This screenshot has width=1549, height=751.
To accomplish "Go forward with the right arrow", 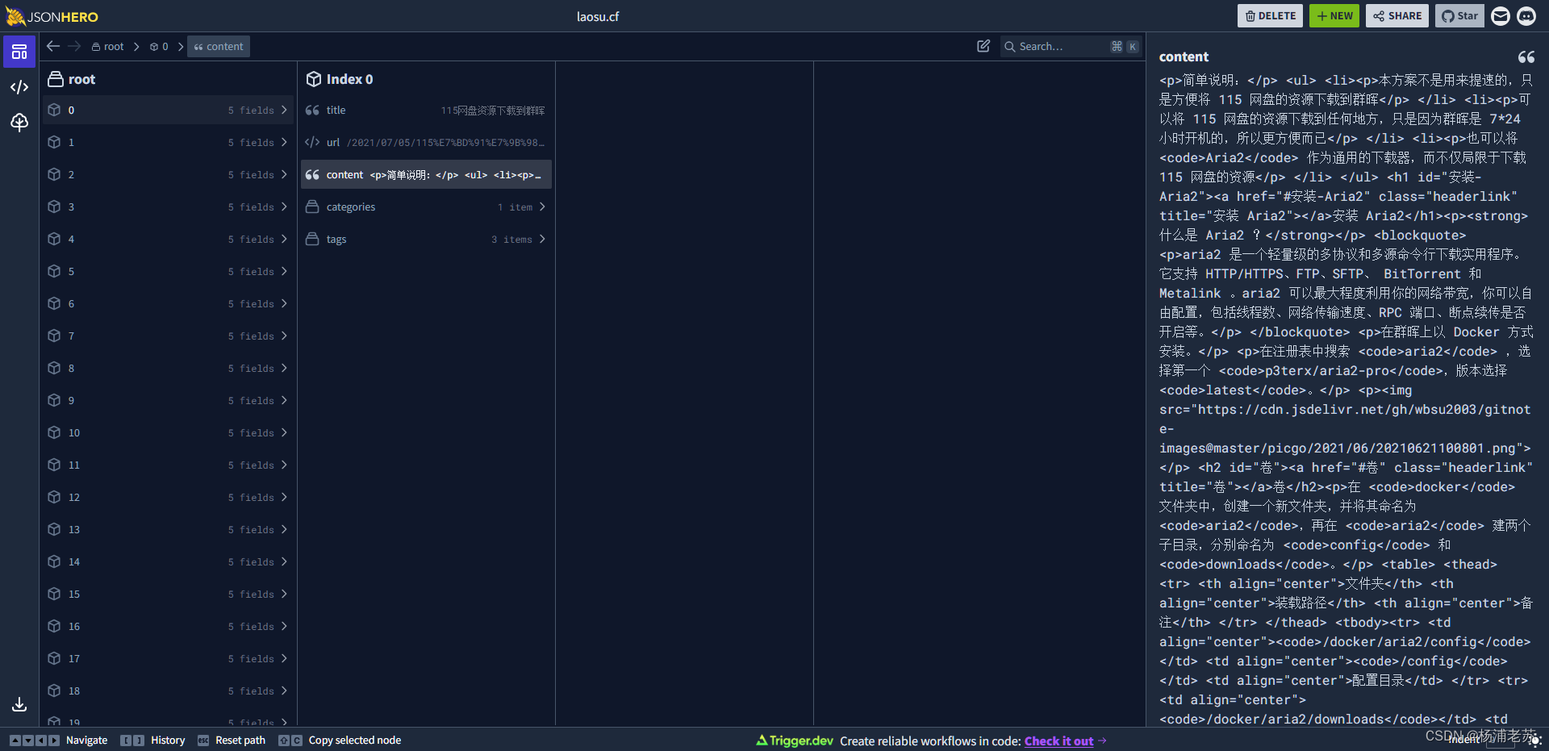I will pyautogui.click(x=74, y=46).
